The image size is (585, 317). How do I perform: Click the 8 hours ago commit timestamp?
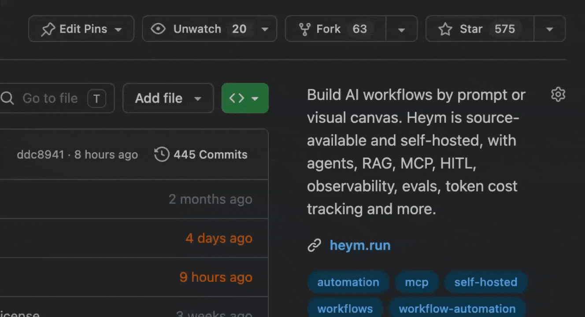106,155
